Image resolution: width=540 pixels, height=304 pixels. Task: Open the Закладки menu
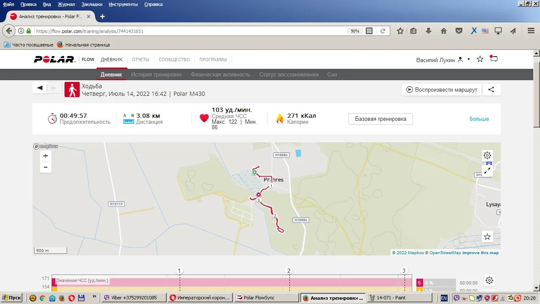click(92, 4)
